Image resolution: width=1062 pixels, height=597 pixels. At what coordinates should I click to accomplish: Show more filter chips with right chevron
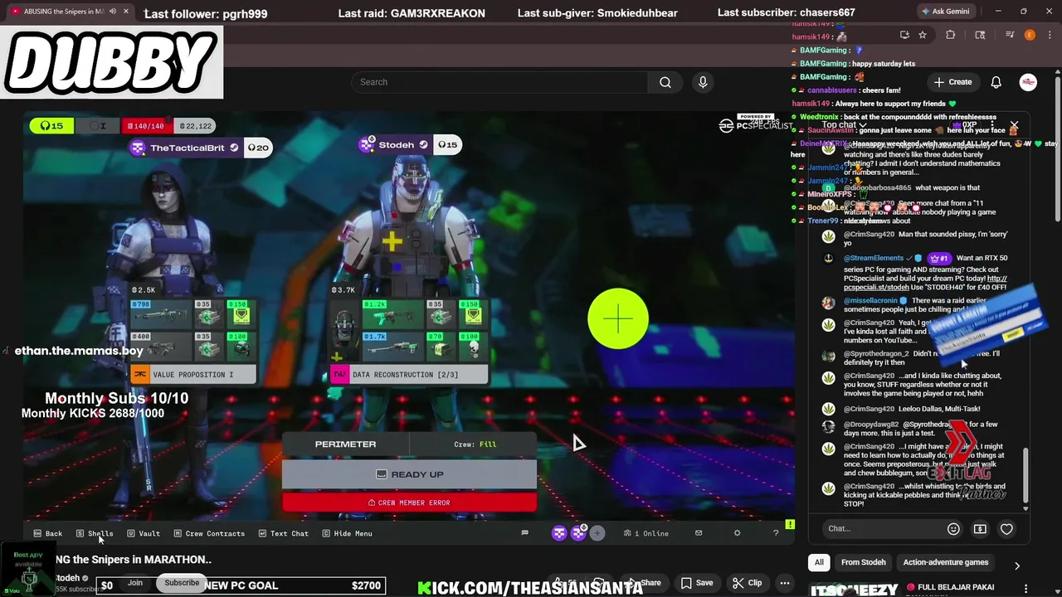[1017, 565]
